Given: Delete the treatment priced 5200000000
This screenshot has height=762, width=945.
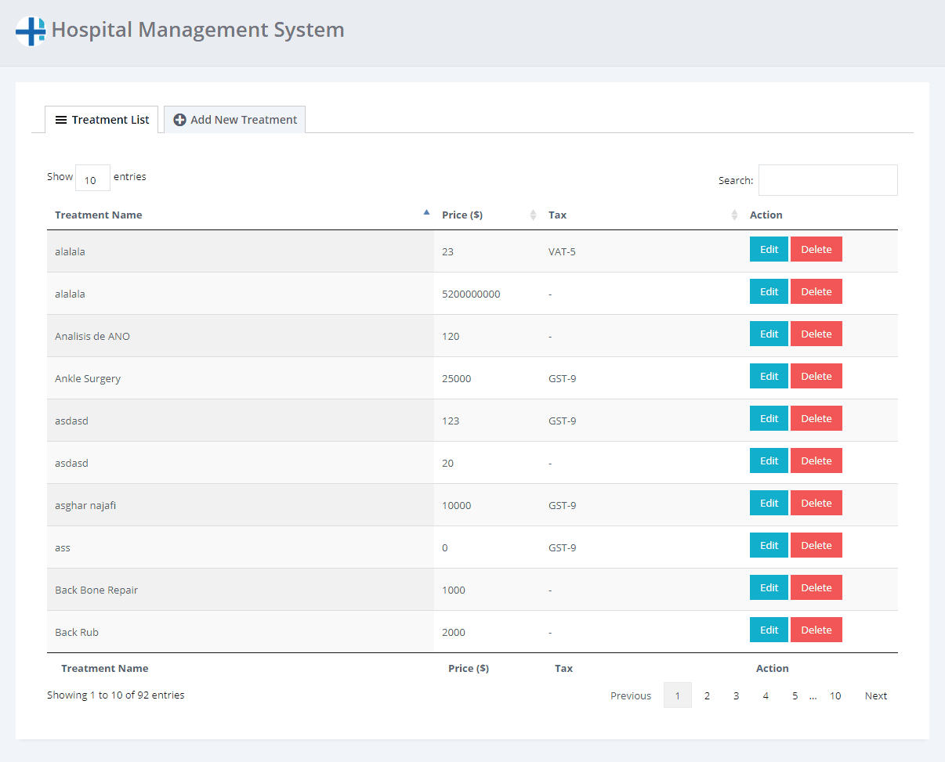Looking at the screenshot, I should click(816, 291).
